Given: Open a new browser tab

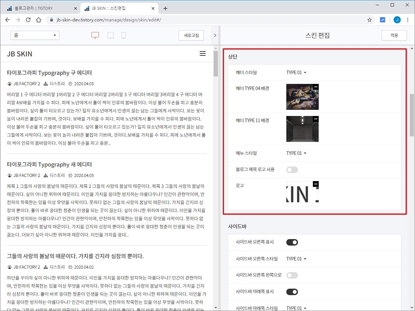Looking at the screenshot, I should 165,8.
